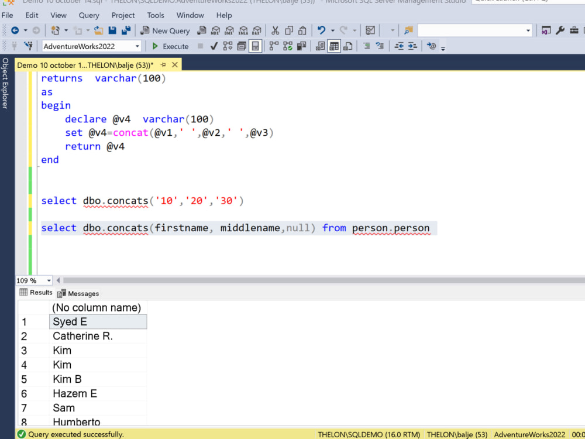The height and width of the screenshot is (439, 585).
Task: Toggle Results to Text output
Action: 320,46
